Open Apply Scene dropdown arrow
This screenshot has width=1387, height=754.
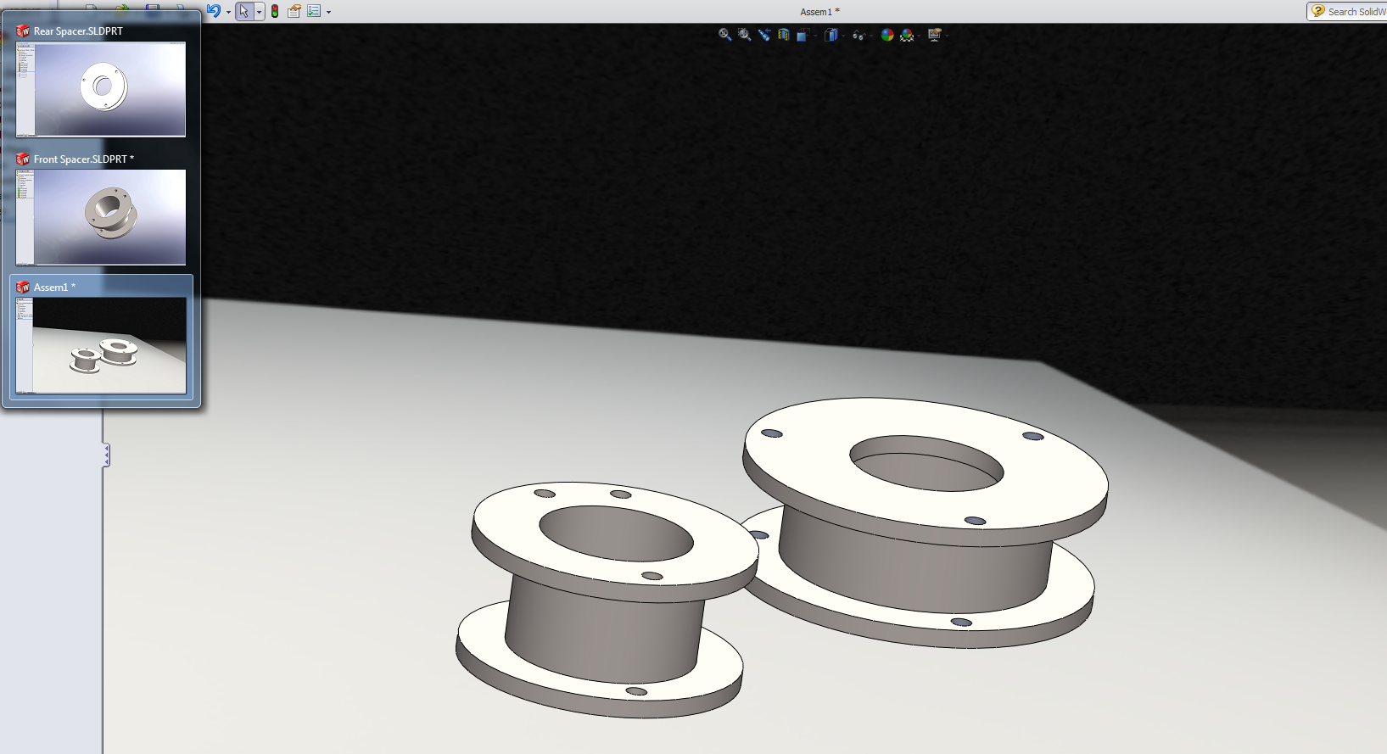(920, 36)
